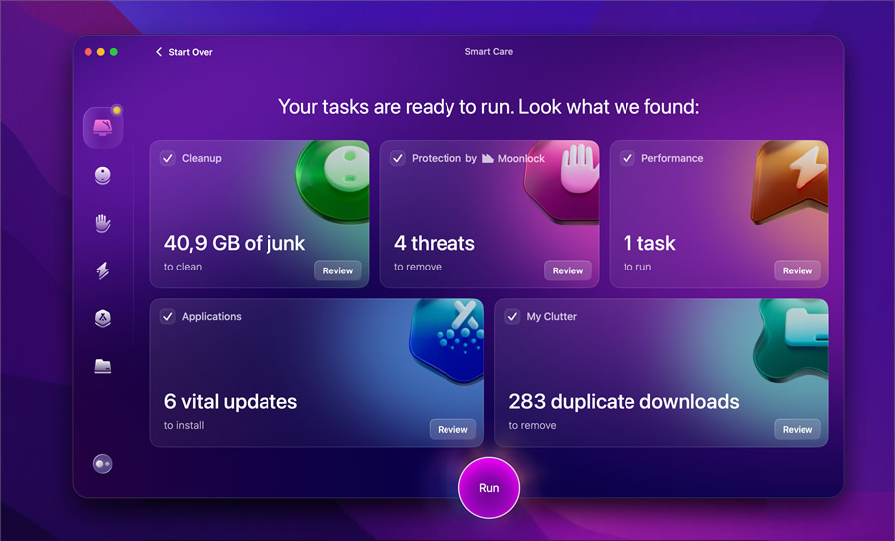The image size is (895, 541).
Task: Maximize window with the green button
Action: 114,52
